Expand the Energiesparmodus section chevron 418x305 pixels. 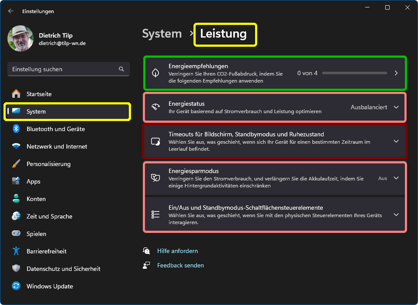[x=396, y=178]
